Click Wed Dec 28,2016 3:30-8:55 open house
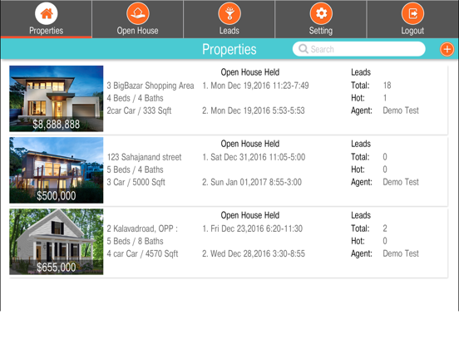The width and height of the screenshot is (459, 344). [x=254, y=253]
